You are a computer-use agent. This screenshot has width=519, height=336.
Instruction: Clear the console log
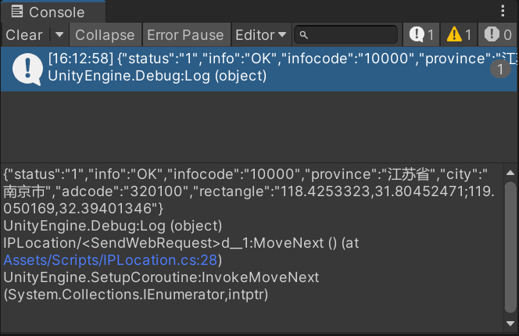click(24, 34)
